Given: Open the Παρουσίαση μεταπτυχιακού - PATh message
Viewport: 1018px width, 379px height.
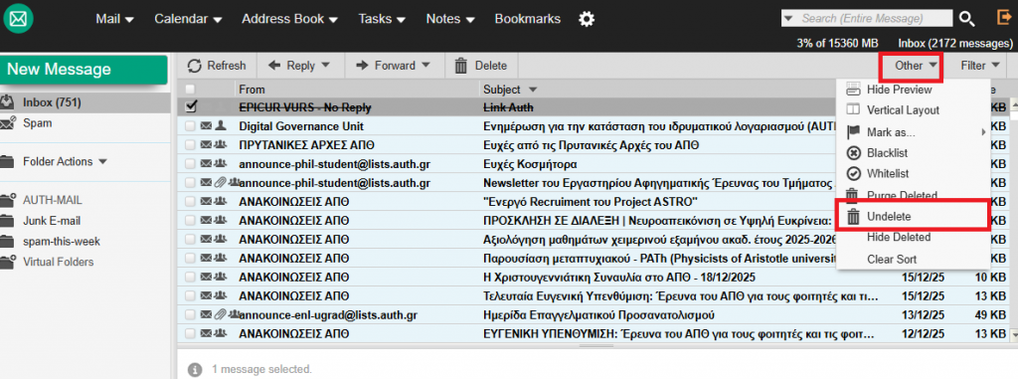Looking at the screenshot, I should coord(659,258).
